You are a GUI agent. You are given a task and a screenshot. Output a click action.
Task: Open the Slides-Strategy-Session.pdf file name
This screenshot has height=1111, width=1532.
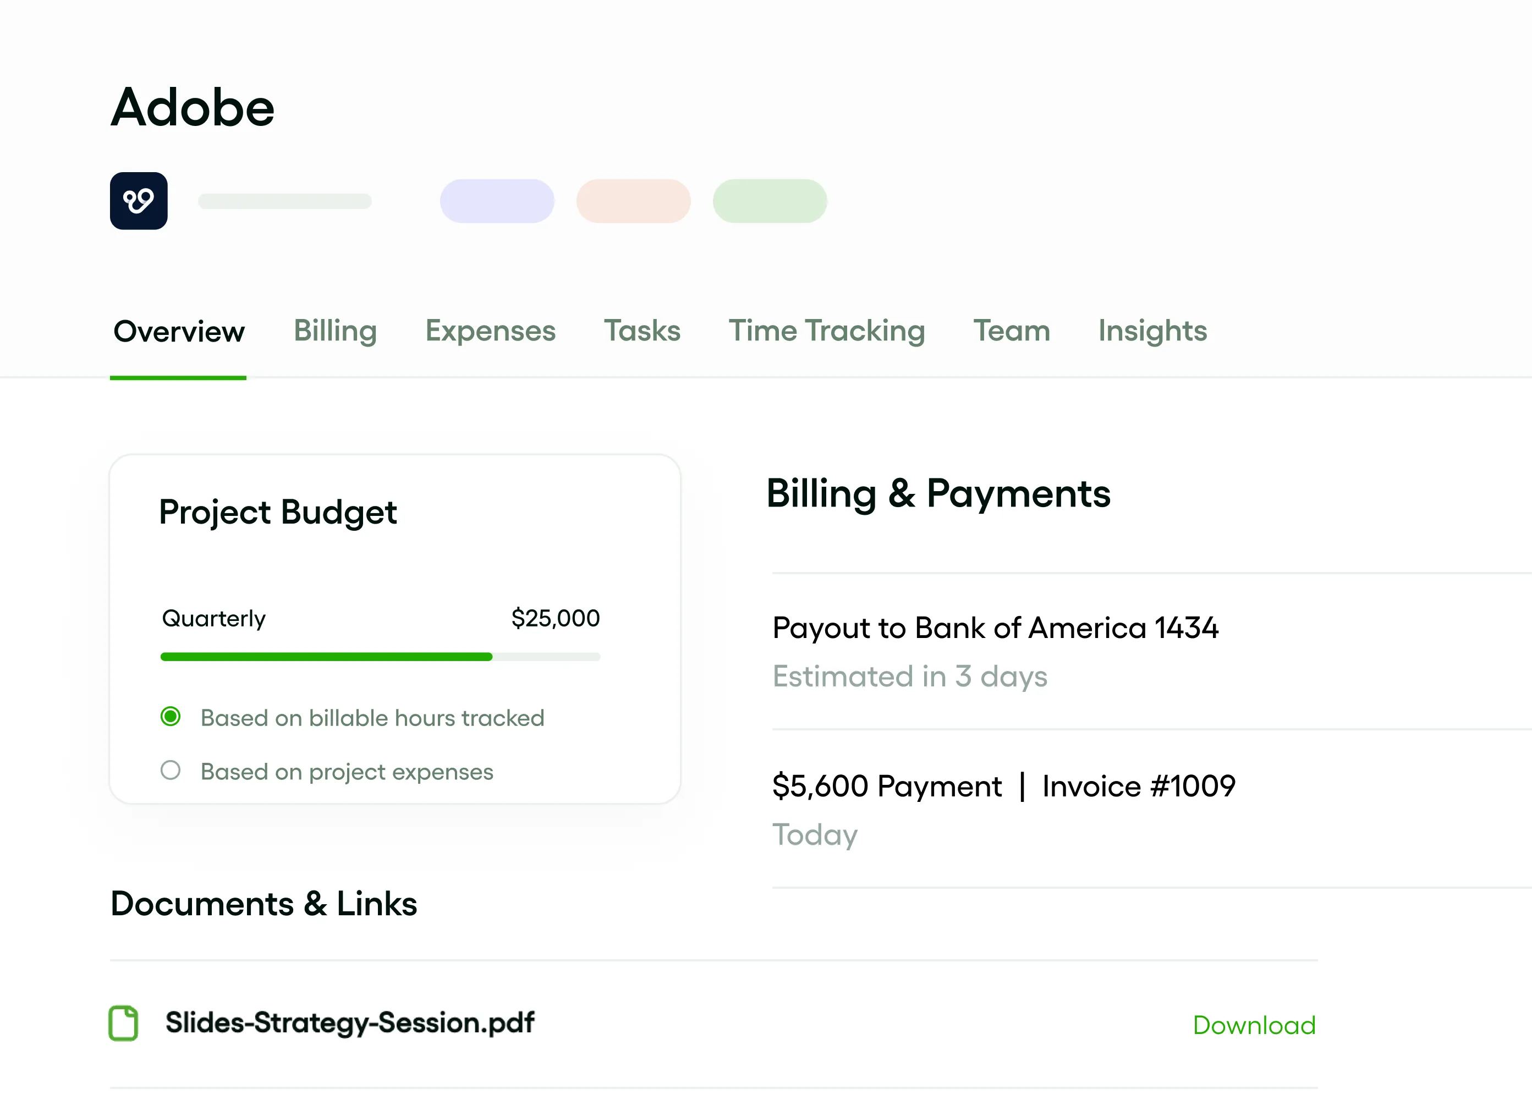point(350,1022)
